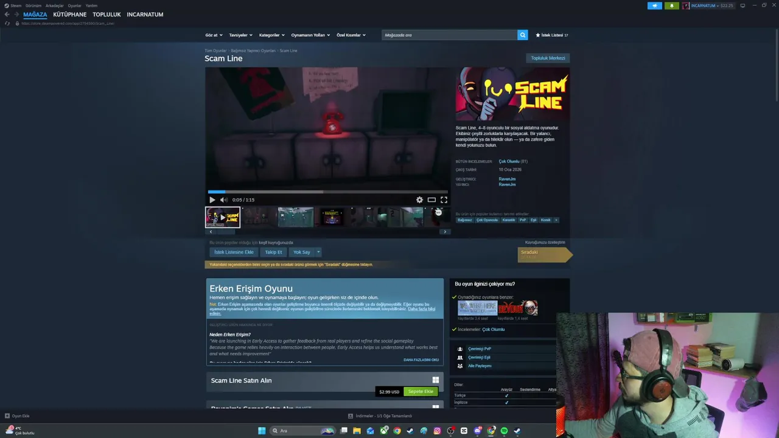Expand more user tags plus button
The height and width of the screenshot is (438, 779).
[x=556, y=220]
